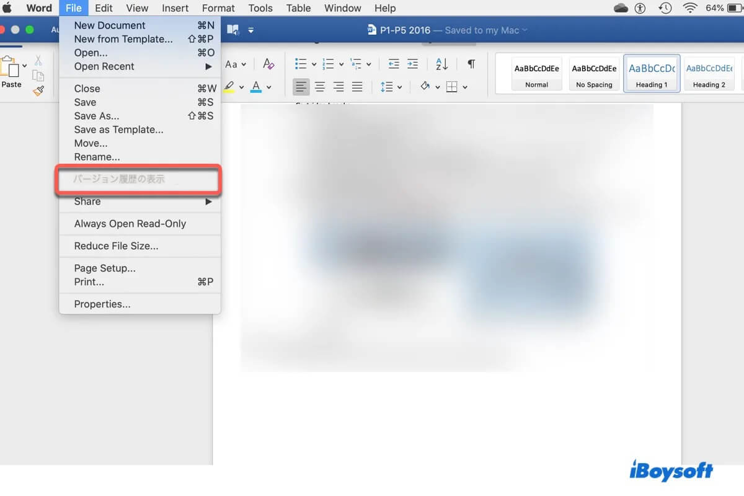
Task: Click the Cut scissors icon
Action: pyautogui.click(x=38, y=61)
